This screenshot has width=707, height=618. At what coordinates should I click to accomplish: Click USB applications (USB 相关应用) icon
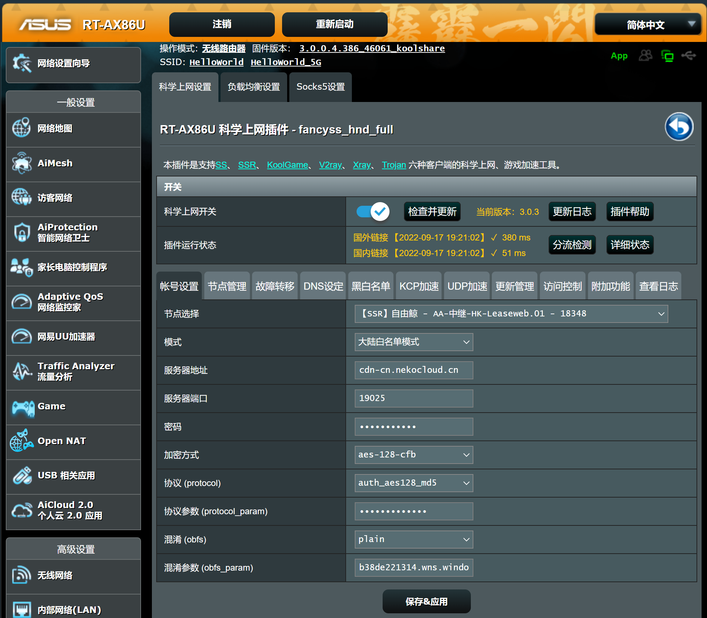(22, 476)
